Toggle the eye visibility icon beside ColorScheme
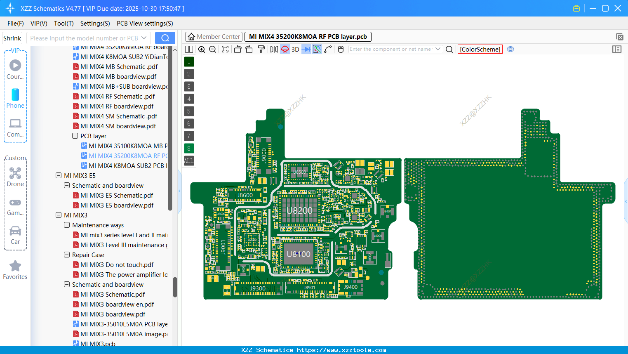 pos(510,49)
